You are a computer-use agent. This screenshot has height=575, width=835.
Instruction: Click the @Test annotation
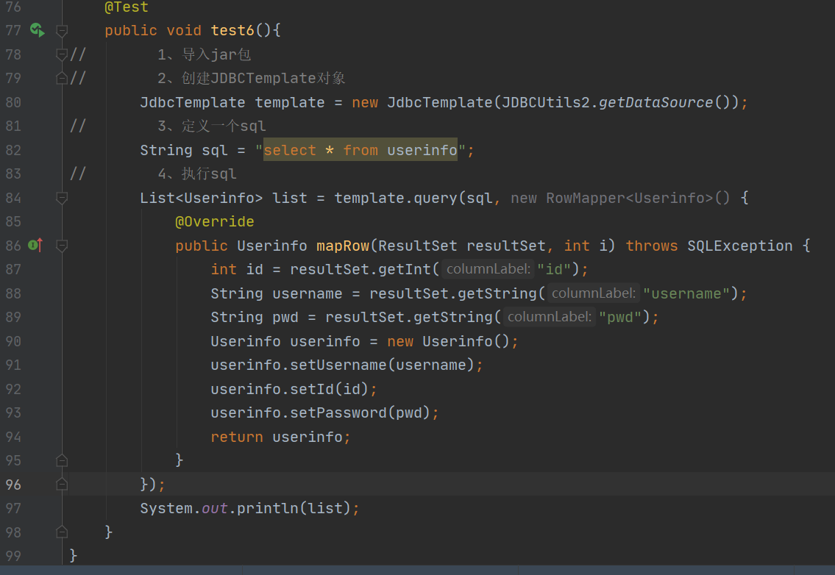[127, 7]
